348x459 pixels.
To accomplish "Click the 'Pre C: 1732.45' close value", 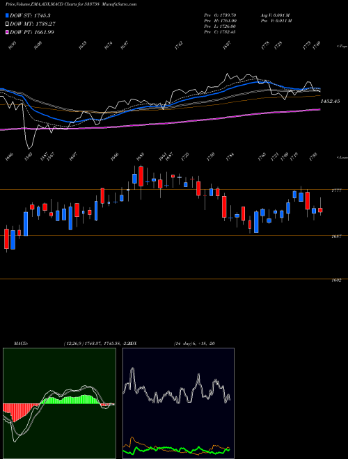I will click(220, 32).
